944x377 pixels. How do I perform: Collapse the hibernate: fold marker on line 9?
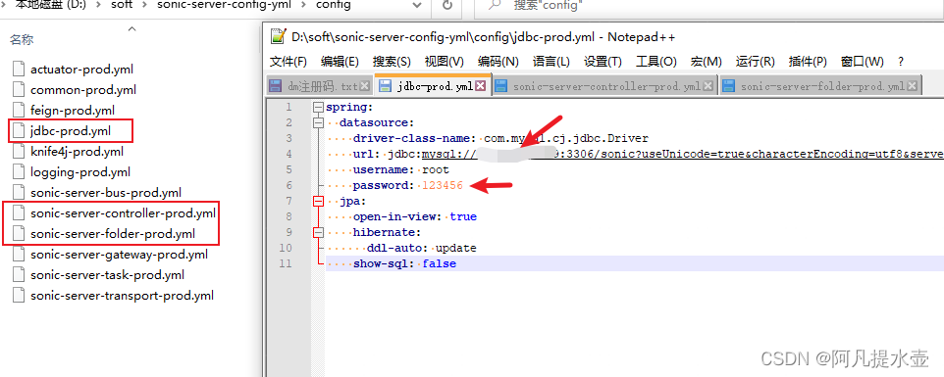click(319, 232)
